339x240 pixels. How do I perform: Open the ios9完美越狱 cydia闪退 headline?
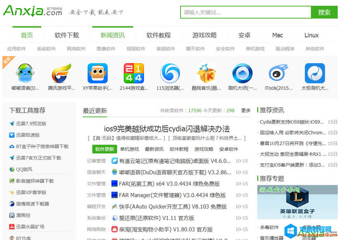point(167,128)
